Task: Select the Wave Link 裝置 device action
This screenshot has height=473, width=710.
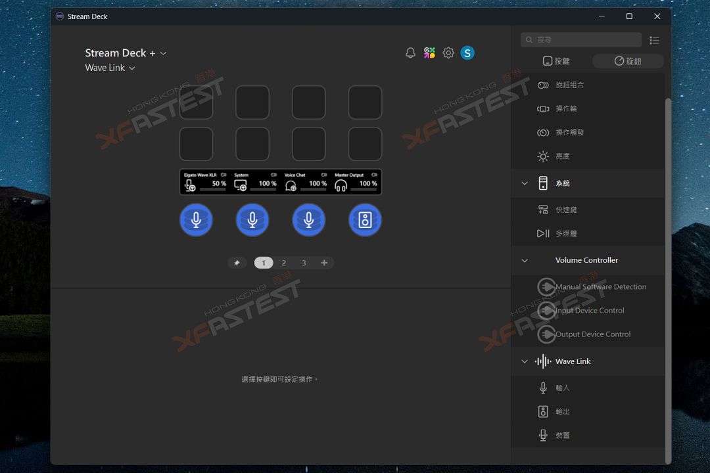Action: (588, 436)
